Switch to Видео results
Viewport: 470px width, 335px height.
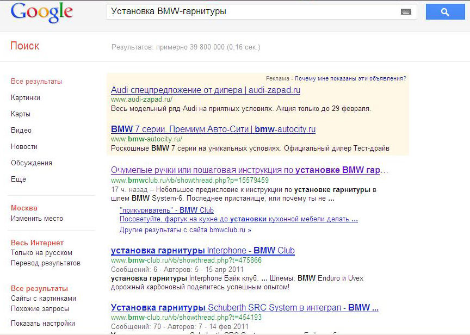21,131
